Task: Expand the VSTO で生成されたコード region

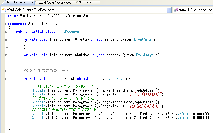Action: click(x=6, y=71)
